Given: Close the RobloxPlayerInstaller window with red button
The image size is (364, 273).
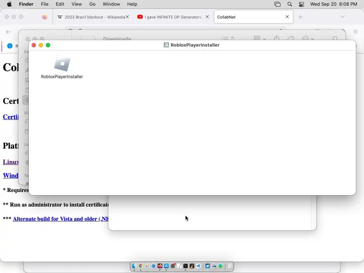Looking at the screenshot, I should click(34, 45).
